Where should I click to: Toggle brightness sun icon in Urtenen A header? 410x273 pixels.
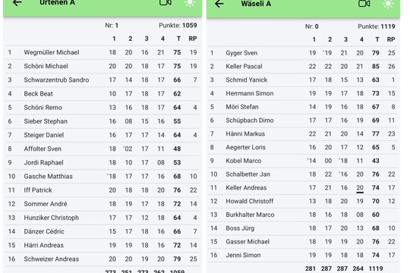(x=190, y=2)
